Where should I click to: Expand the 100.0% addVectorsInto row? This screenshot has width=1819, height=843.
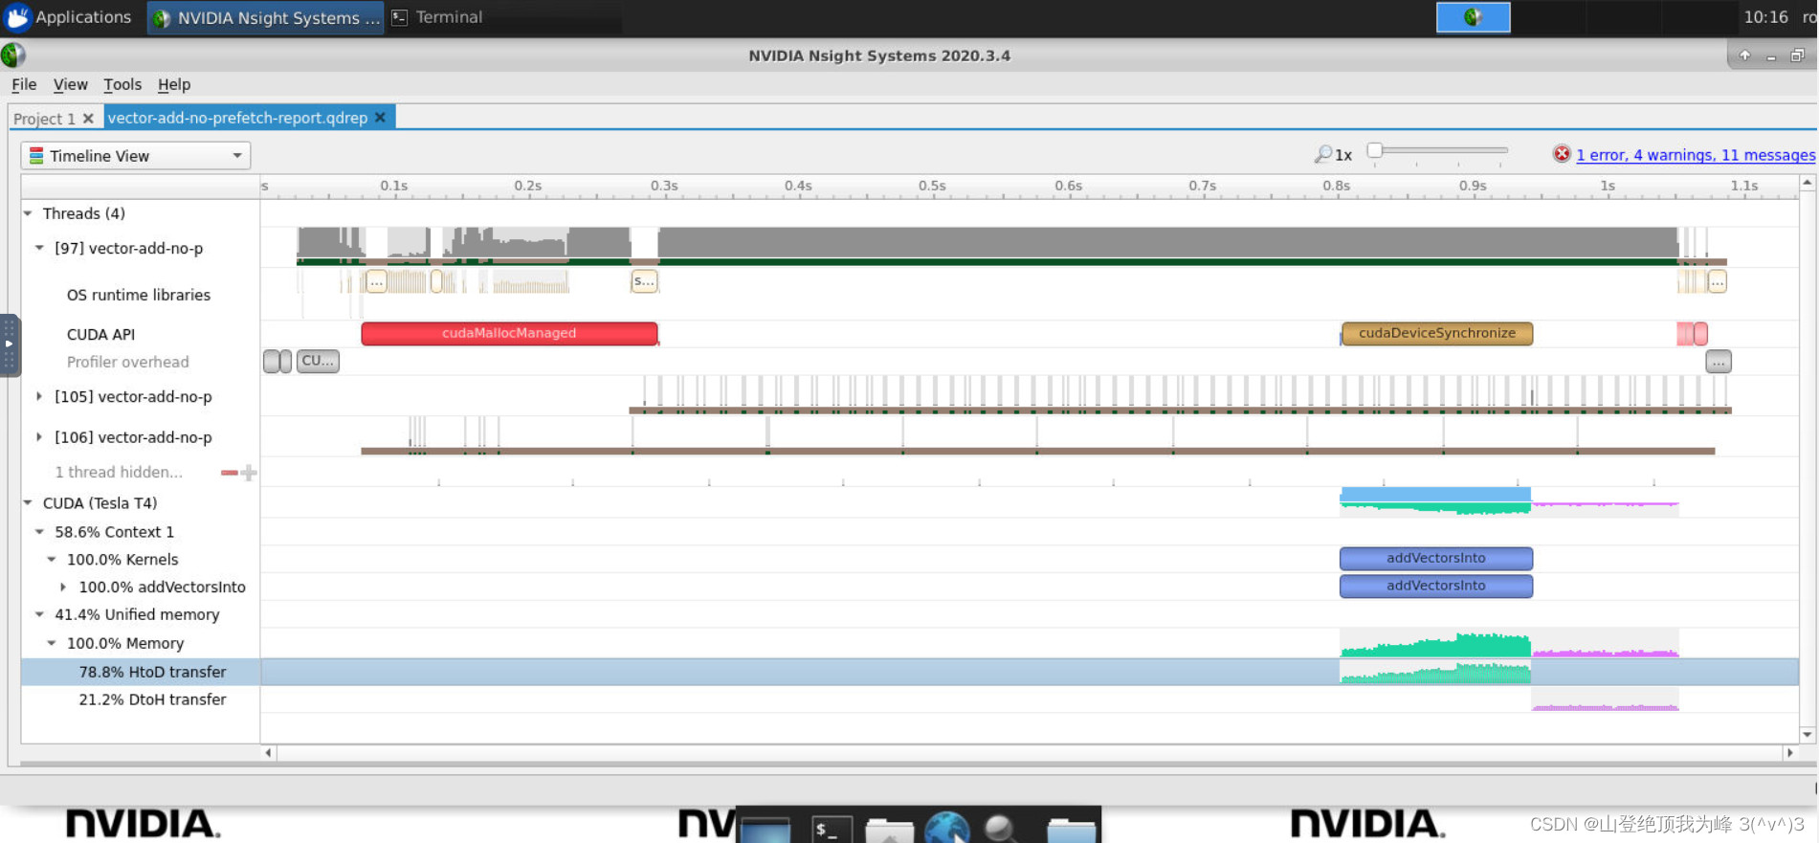point(63,587)
